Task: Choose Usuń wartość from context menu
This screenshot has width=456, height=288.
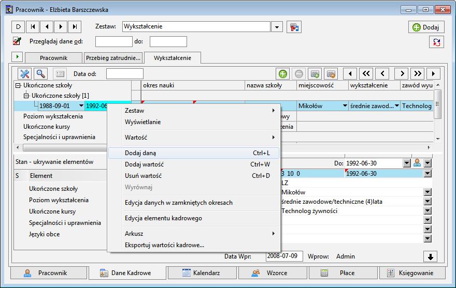Action: [x=194, y=176]
